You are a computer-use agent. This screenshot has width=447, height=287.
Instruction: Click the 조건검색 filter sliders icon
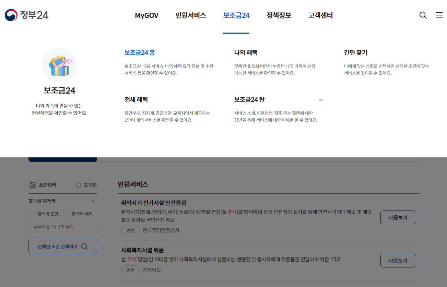(x=33, y=184)
